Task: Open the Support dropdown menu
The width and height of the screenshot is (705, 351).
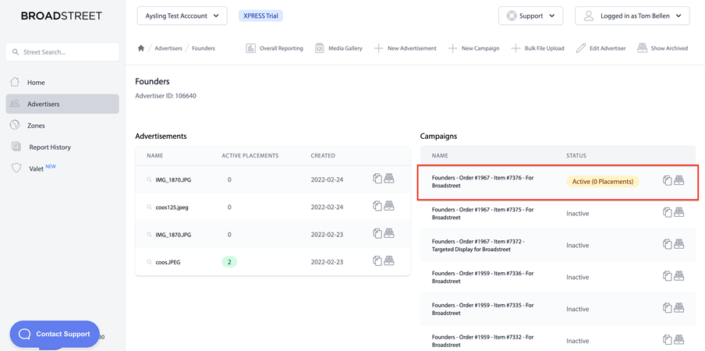Action: click(530, 16)
